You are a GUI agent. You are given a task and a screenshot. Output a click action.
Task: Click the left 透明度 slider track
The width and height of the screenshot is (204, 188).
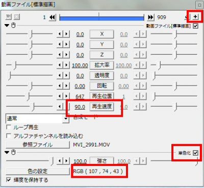pos(30,75)
